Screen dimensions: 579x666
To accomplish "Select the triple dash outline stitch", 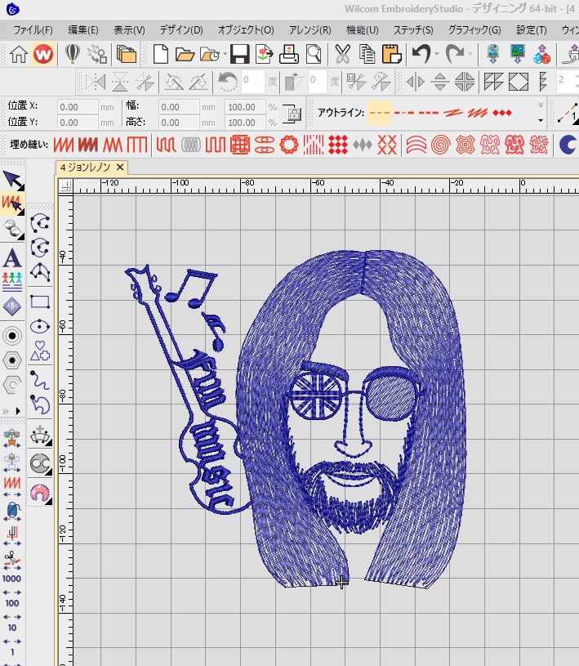I will point(428,113).
